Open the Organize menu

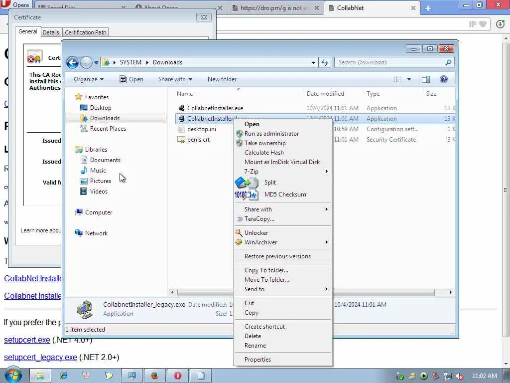(x=89, y=79)
